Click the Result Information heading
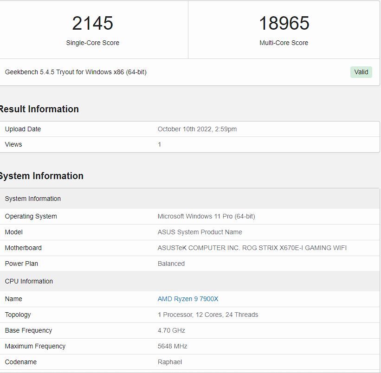 click(39, 109)
